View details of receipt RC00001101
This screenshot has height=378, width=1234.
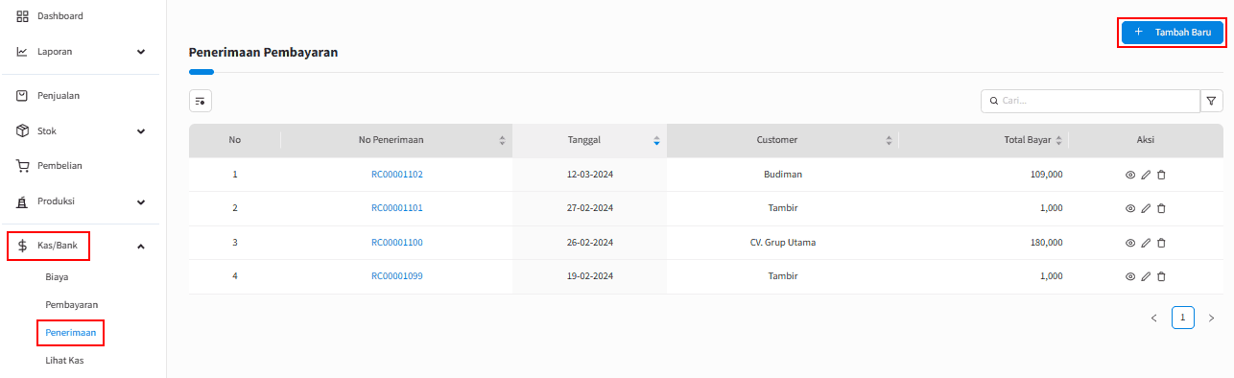(x=1130, y=208)
